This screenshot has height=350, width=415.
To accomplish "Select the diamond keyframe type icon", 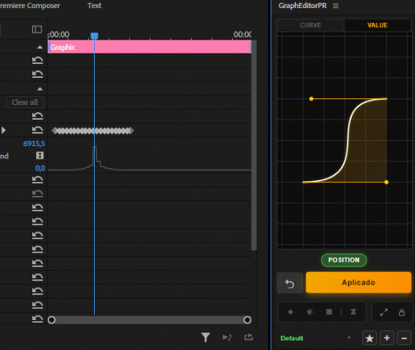I will [291, 312].
